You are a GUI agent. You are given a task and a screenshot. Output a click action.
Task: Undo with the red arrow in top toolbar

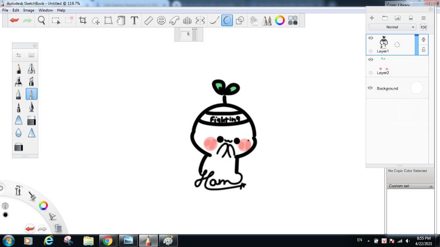[x=14, y=21]
